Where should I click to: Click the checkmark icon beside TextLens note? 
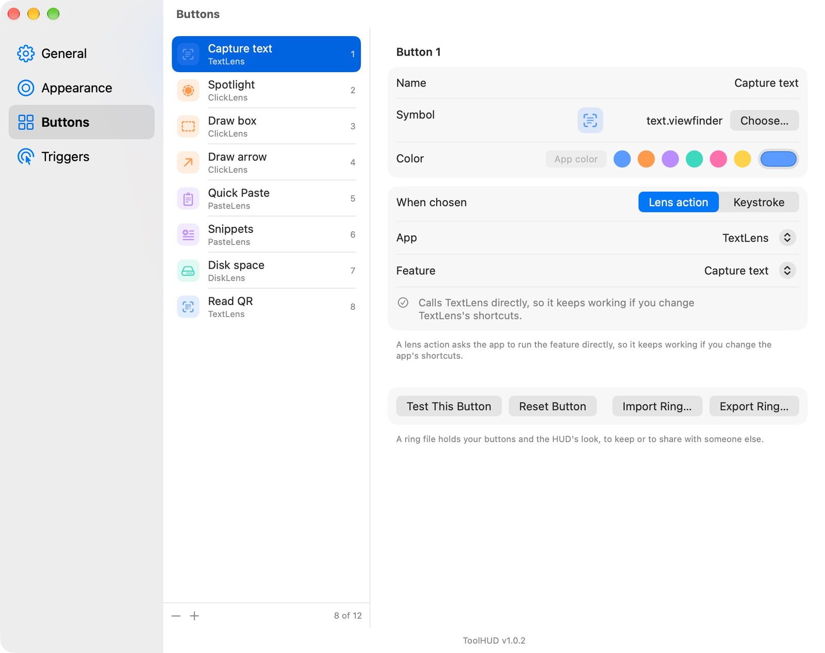point(403,303)
